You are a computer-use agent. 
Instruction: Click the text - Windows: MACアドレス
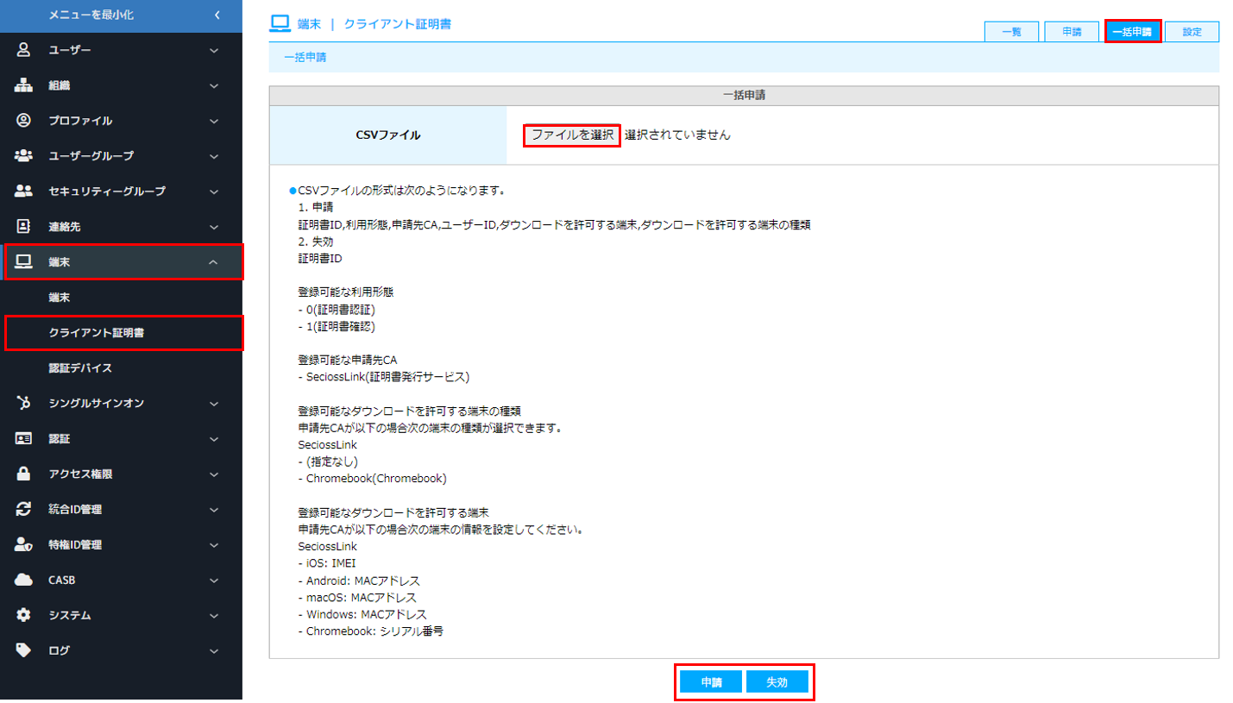coord(362,614)
